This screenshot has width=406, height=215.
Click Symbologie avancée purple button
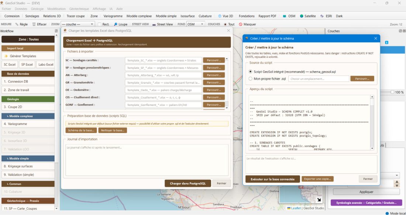tap(366, 203)
